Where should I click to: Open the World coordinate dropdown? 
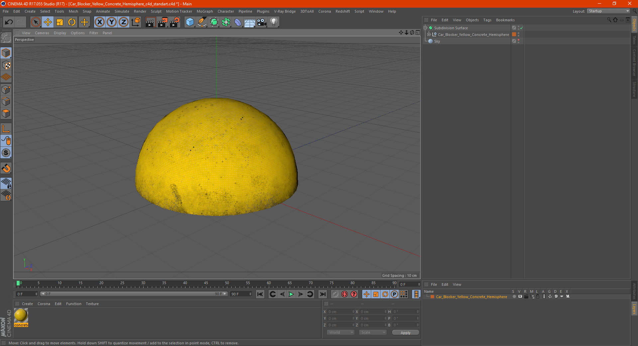click(x=341, y=332)
